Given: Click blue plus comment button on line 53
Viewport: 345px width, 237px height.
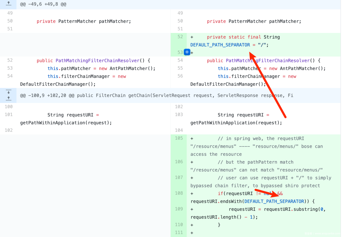Looking at the screenshot, I should click(x=187, y=52).
